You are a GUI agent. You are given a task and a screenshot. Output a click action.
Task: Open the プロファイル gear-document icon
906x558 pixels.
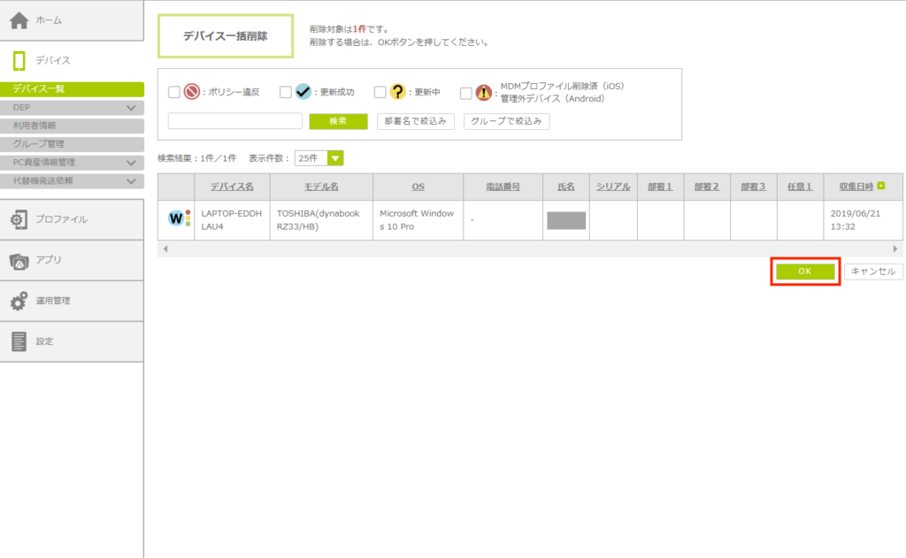19,219
